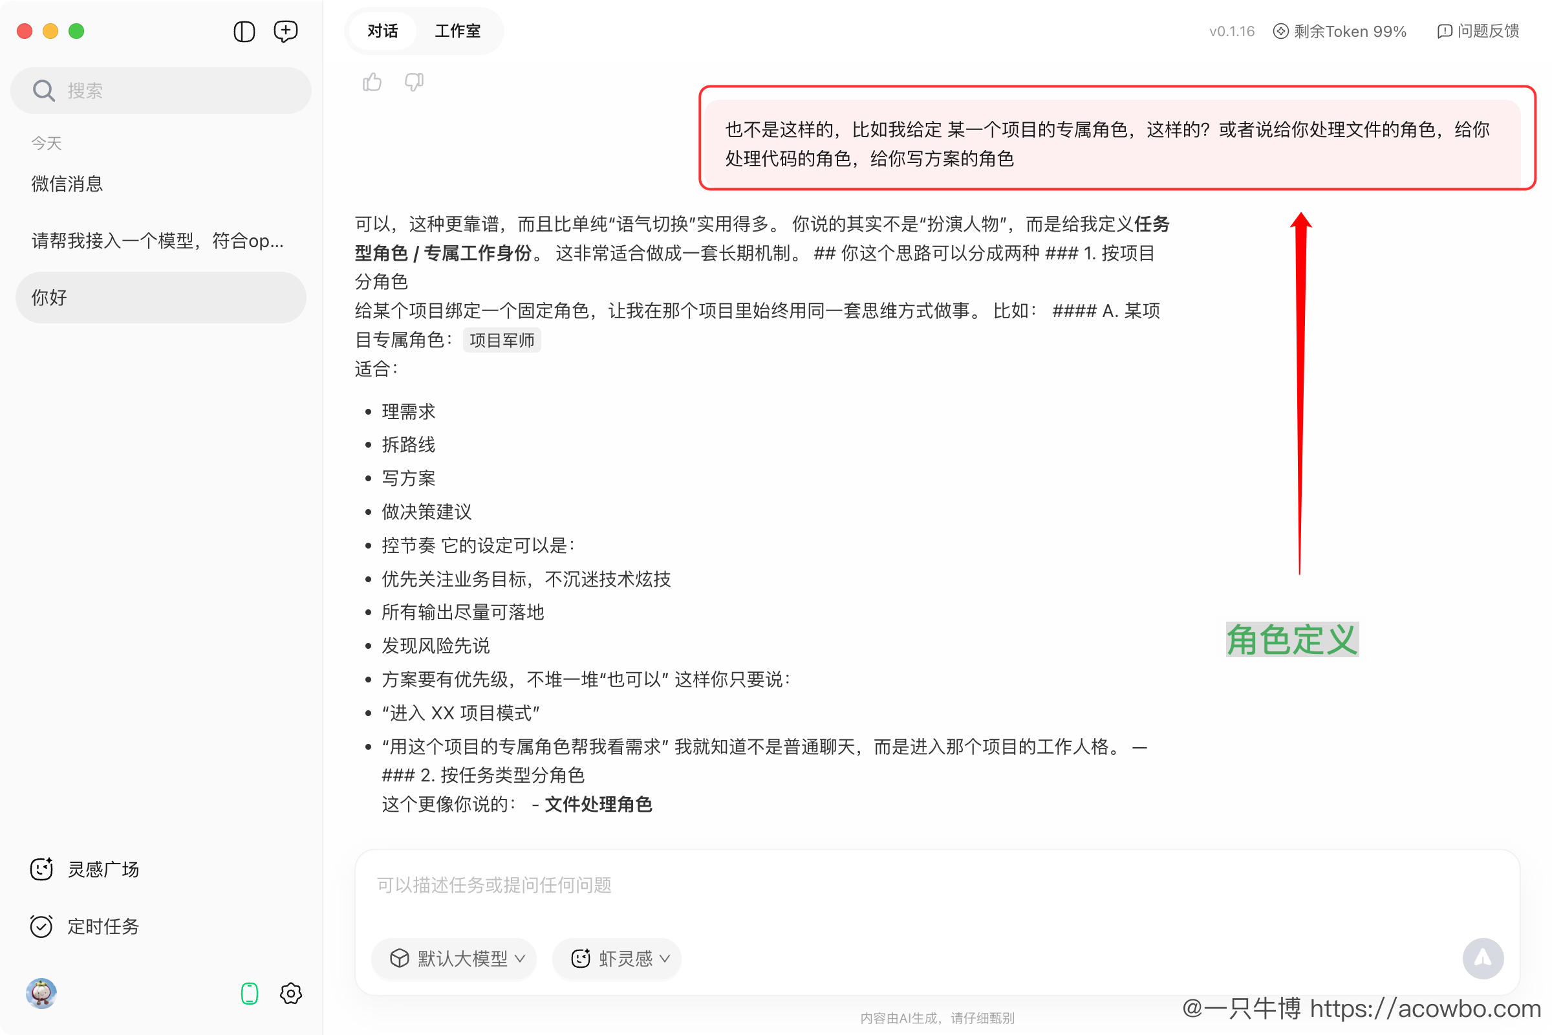Open the 默认大模型 model dropdown
This screenshot has height=1035, width=1552.
click(x=454, y=959)
